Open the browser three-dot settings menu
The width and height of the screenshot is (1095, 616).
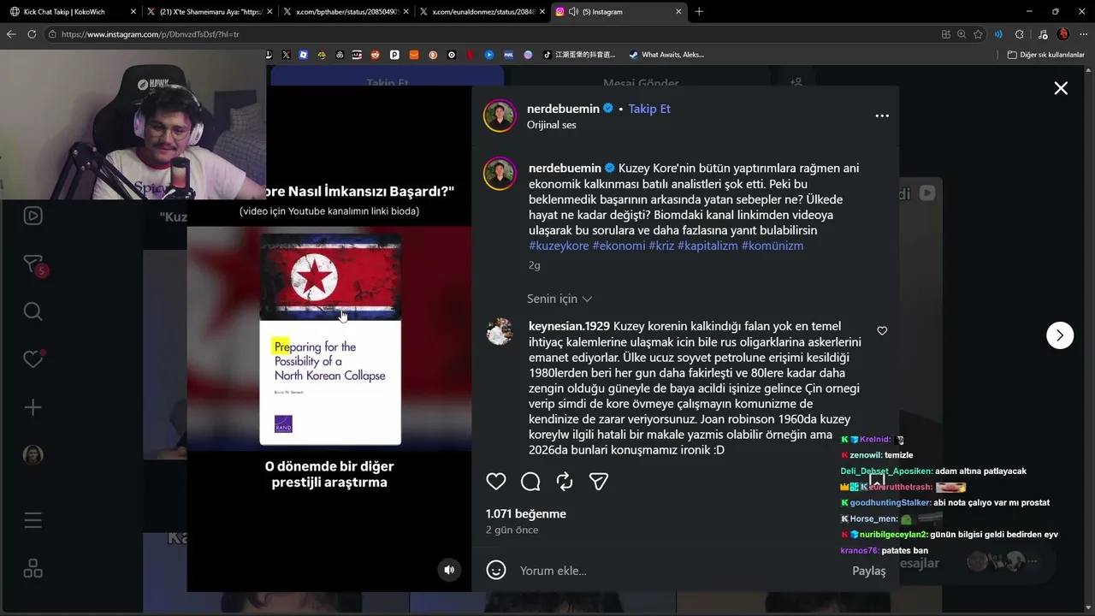1084,34
